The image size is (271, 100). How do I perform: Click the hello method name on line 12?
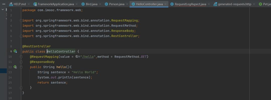(x=61, y=67)
